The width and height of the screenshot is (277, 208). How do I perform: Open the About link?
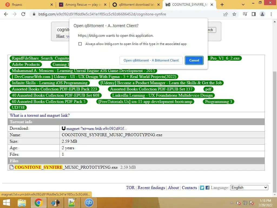tap(173, 187)
